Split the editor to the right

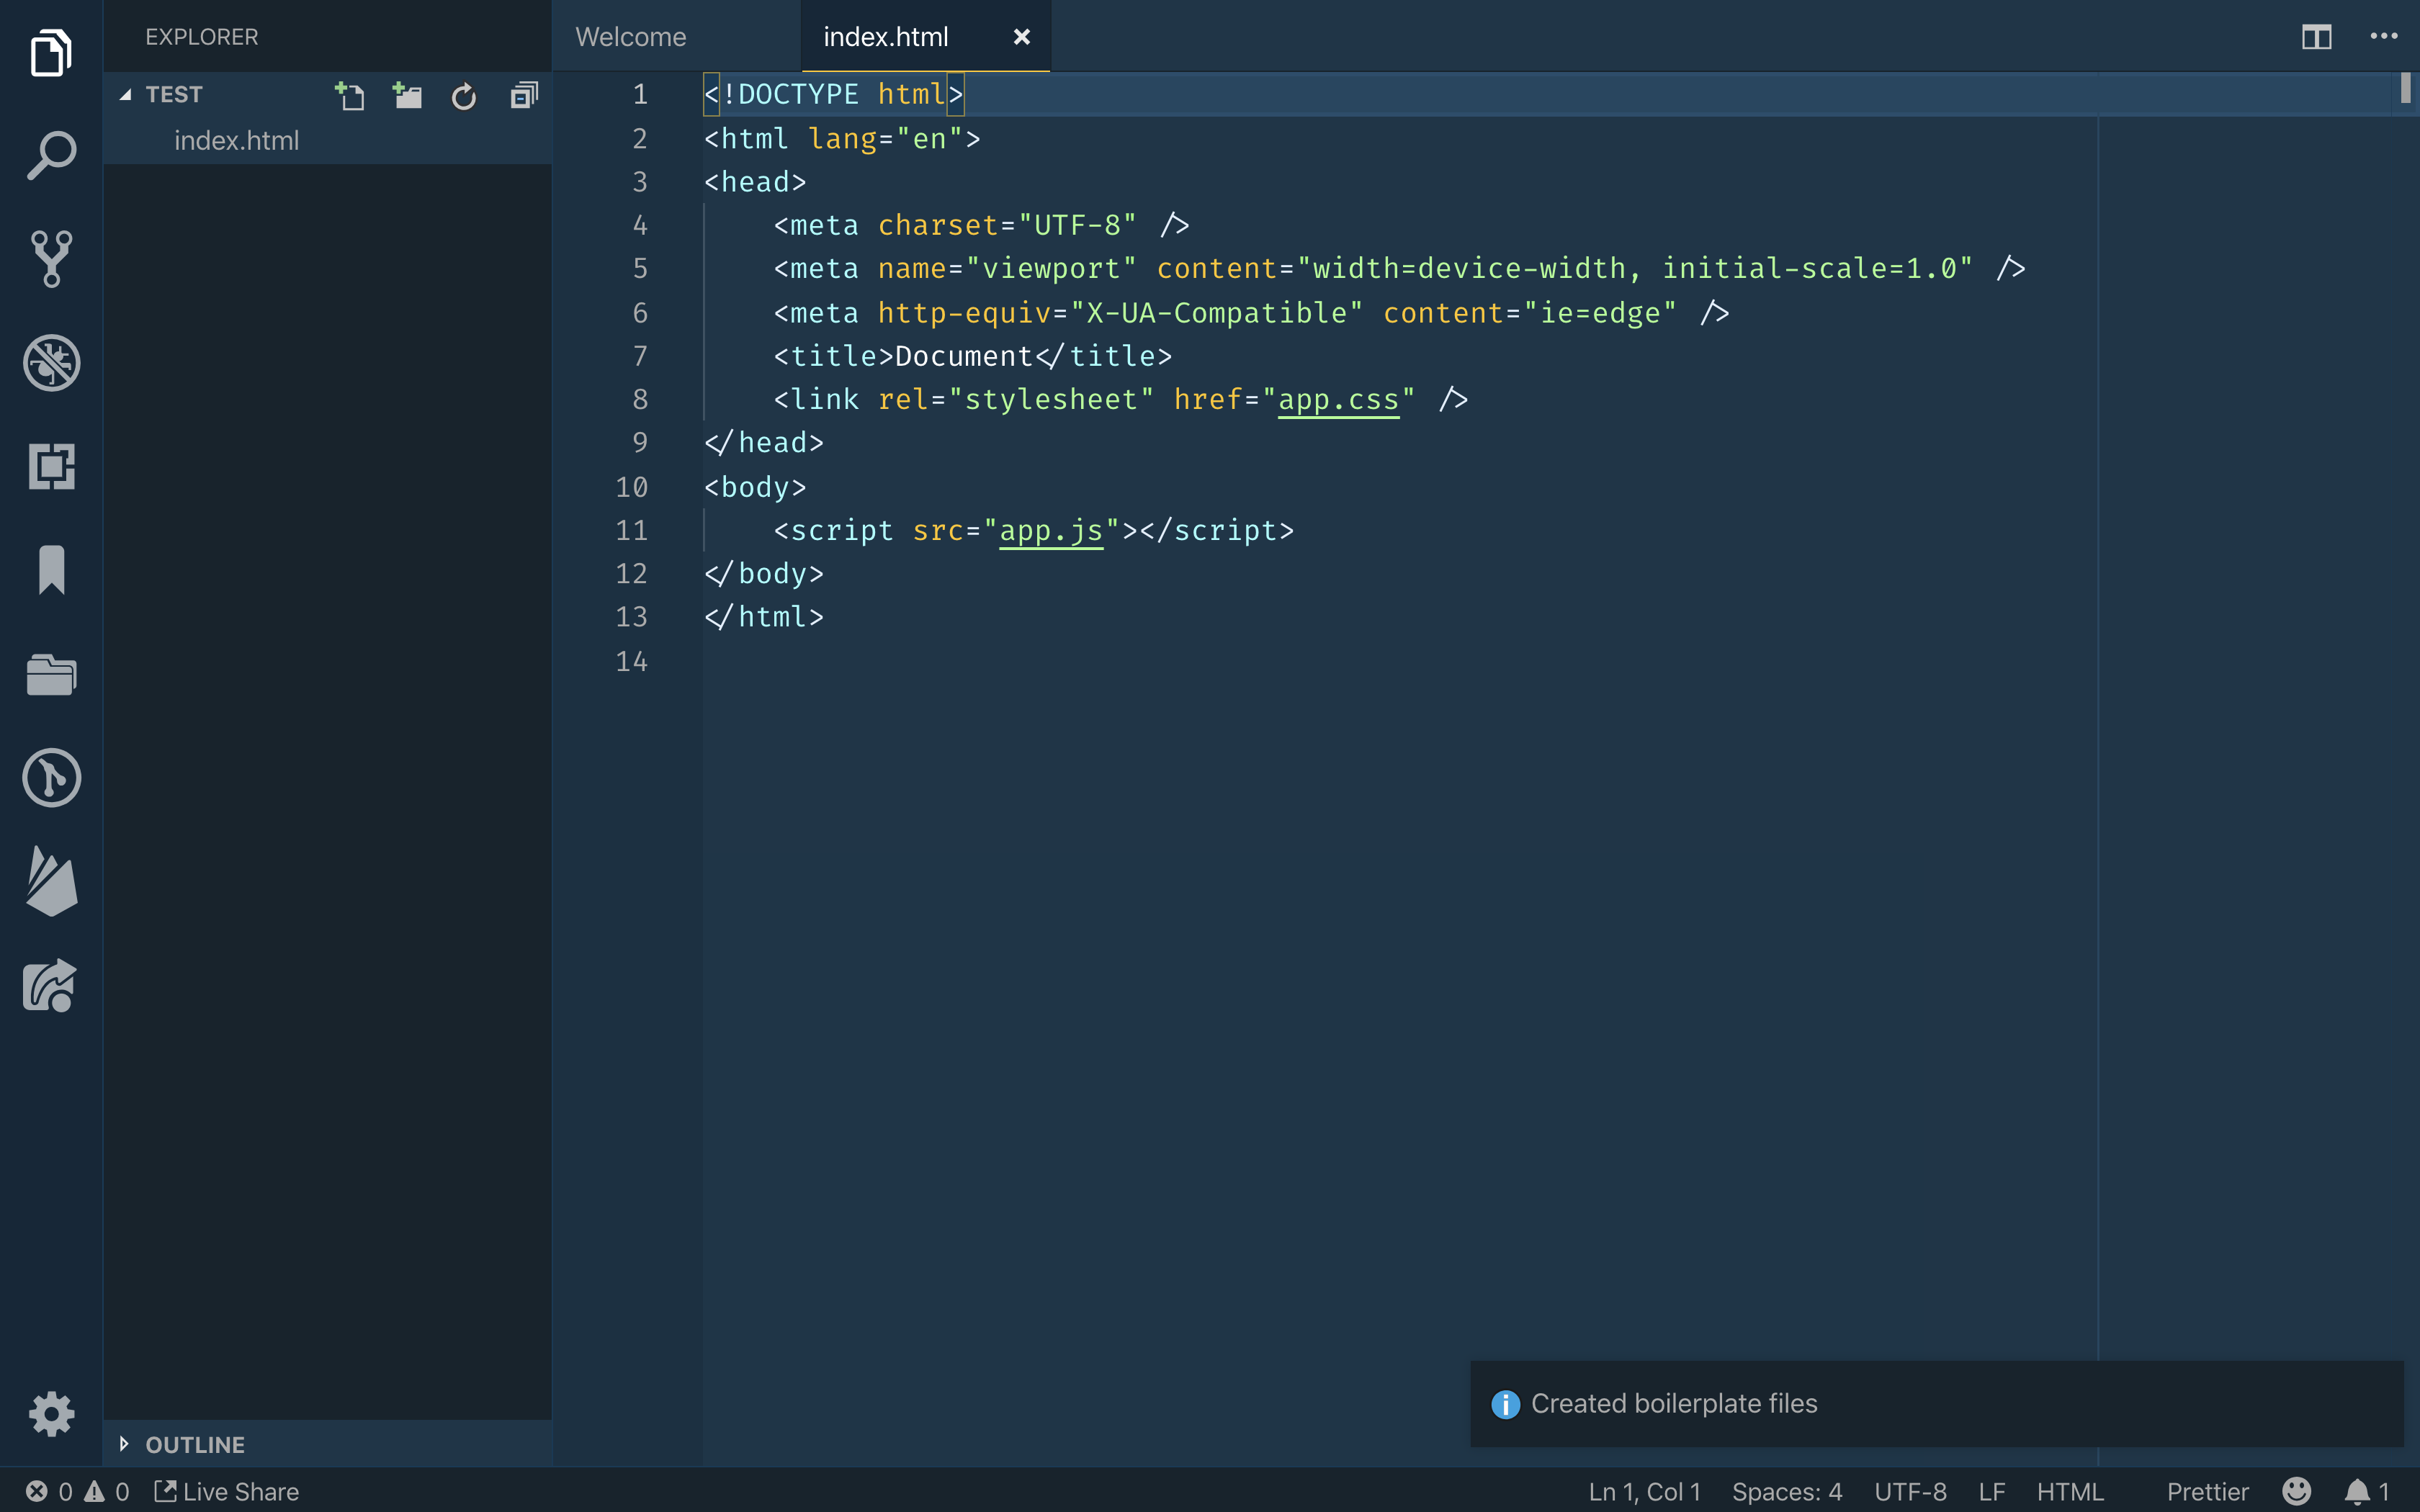tap(2316, 37)
